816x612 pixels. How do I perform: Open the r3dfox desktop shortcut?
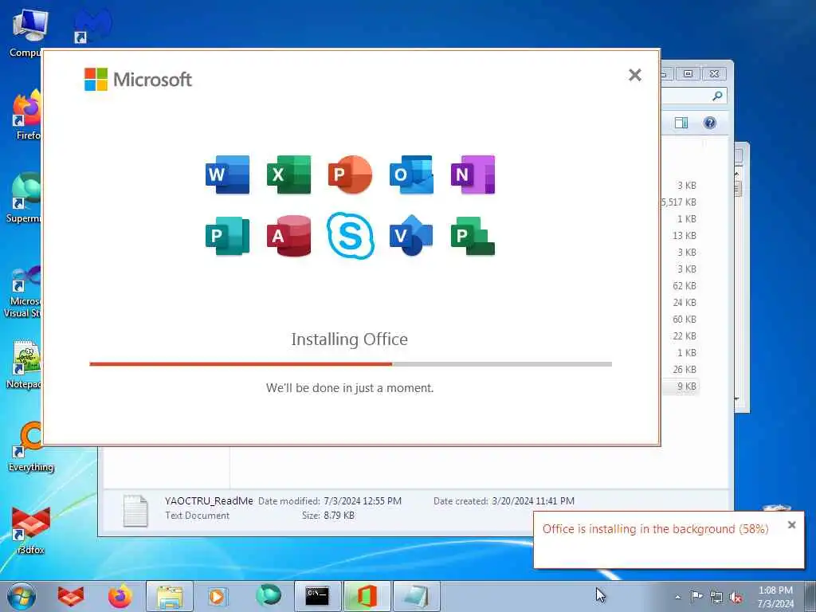click(x=31, y=530)
